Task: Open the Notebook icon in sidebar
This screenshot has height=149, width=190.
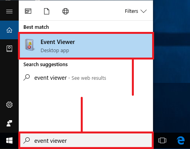Action: 9,49
